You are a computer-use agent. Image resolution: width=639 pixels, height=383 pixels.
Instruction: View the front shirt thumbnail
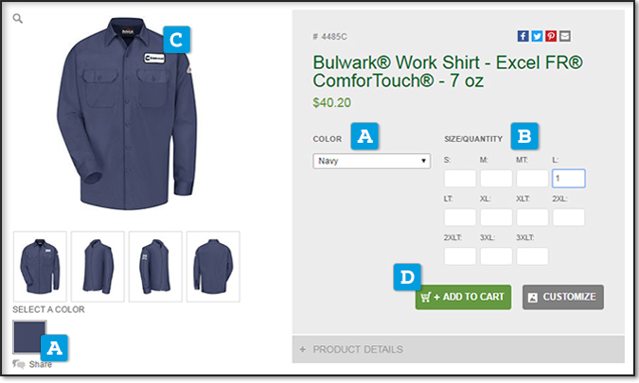click(x=40, y=267)
